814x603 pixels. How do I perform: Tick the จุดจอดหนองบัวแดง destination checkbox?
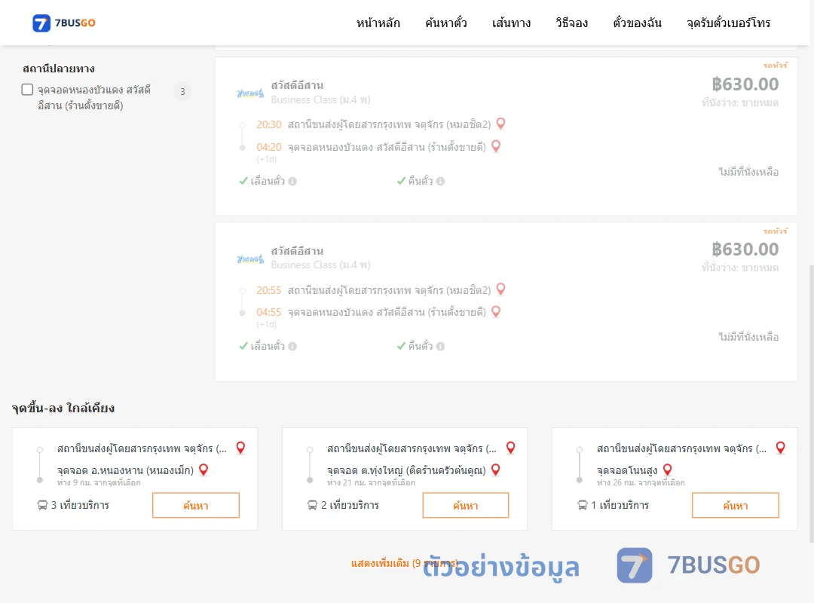tap(28, 90)
